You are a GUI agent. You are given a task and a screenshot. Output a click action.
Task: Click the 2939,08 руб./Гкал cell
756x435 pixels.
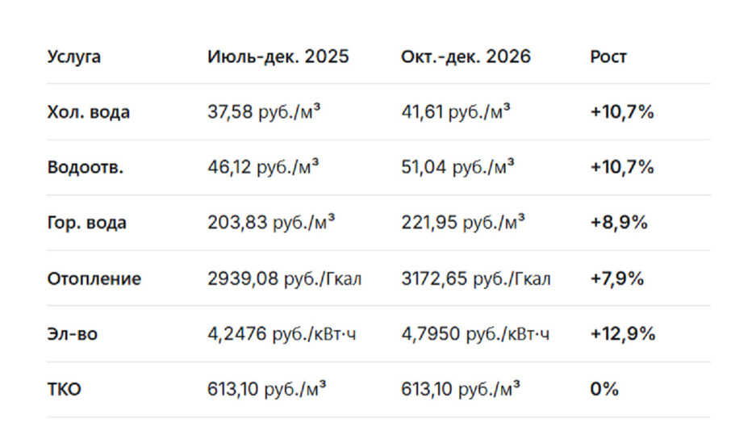pos(284,278)
